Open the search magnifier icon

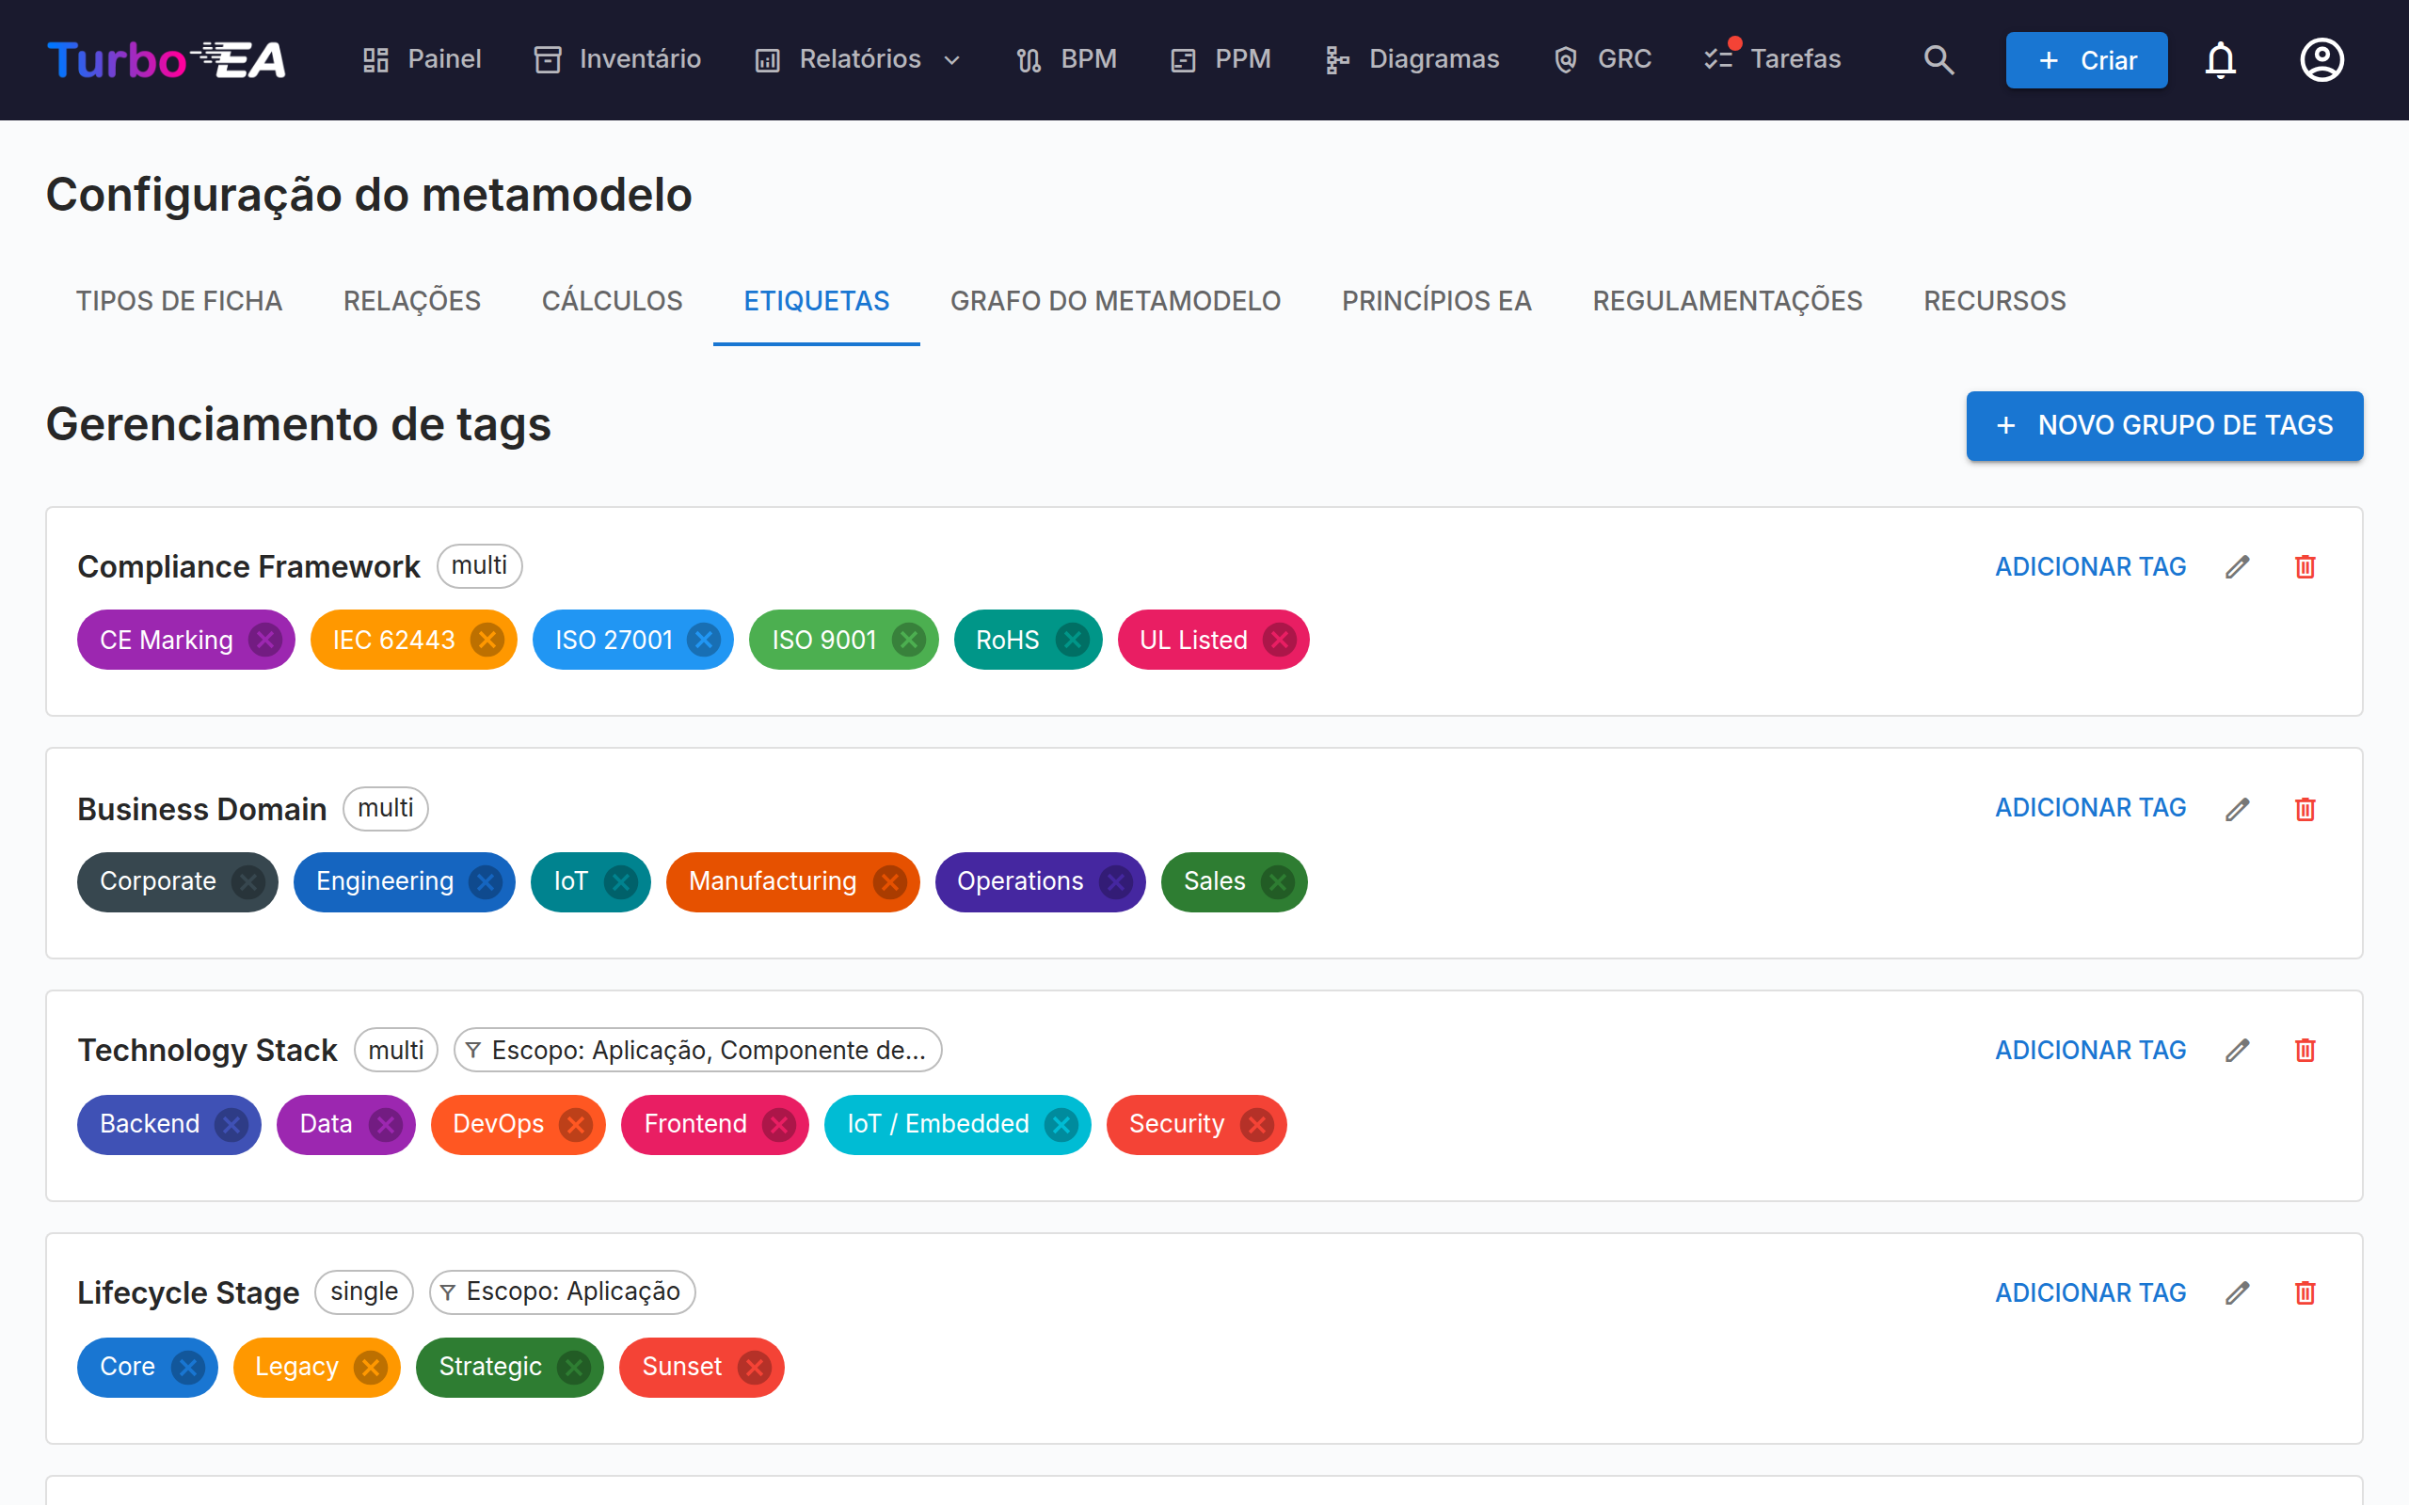point(1938,59)
